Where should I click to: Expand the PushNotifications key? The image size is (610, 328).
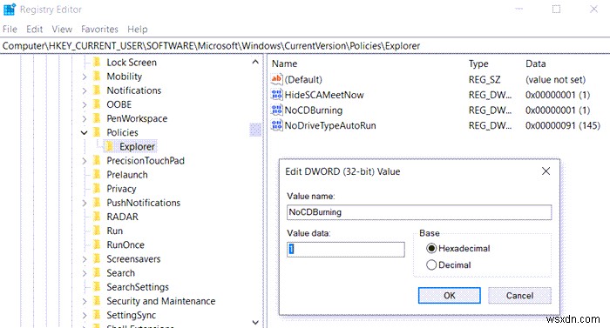[85, 203]
